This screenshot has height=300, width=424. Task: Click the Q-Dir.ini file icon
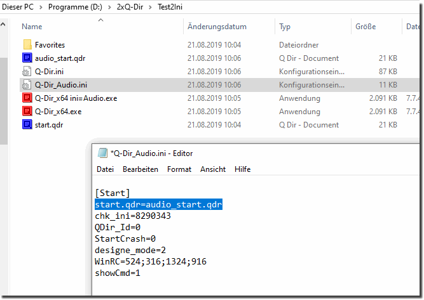[x=27, y=72]
